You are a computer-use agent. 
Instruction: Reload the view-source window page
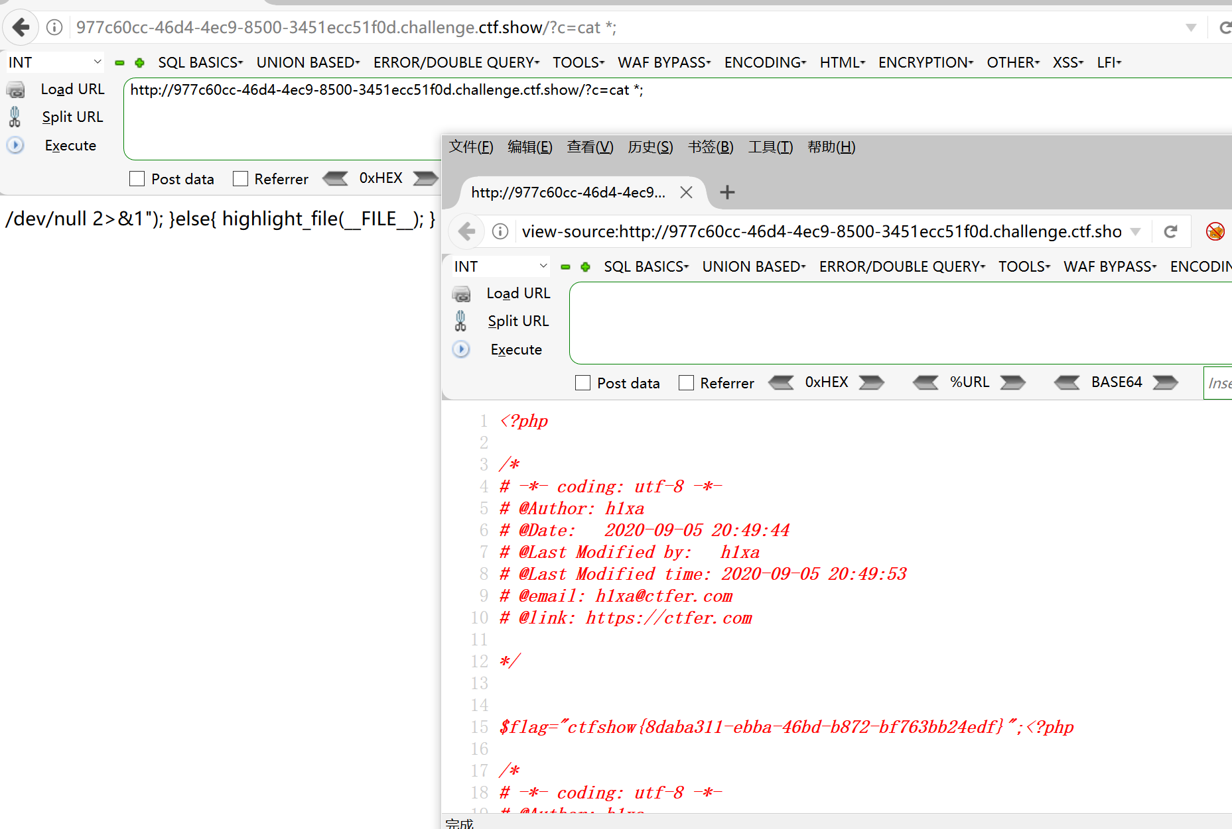1171,231
